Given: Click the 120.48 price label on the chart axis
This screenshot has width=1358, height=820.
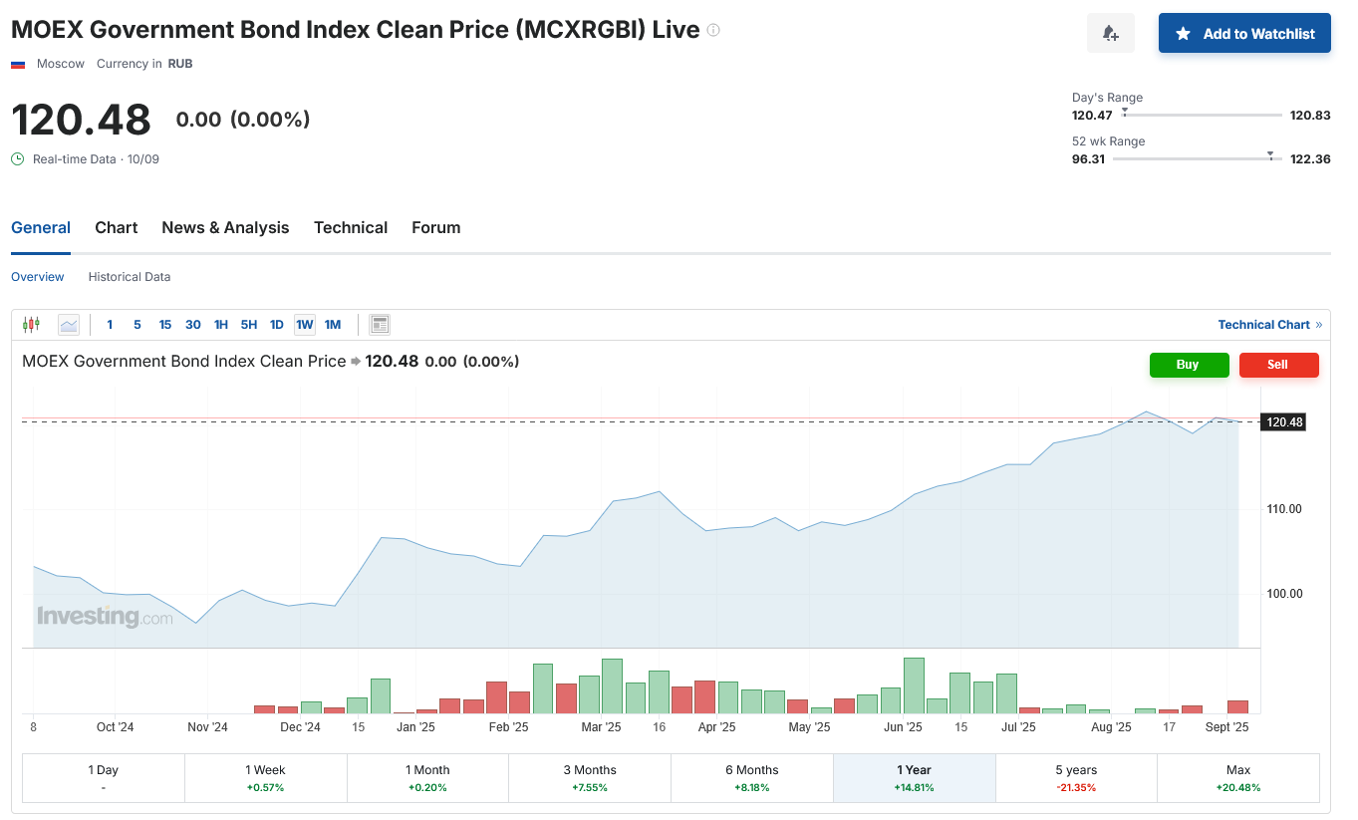Looking at the screenshot, I should (1283, 422).
